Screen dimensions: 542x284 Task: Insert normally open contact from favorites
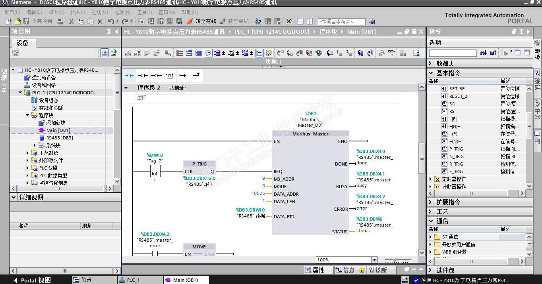[x=129, y=75]
